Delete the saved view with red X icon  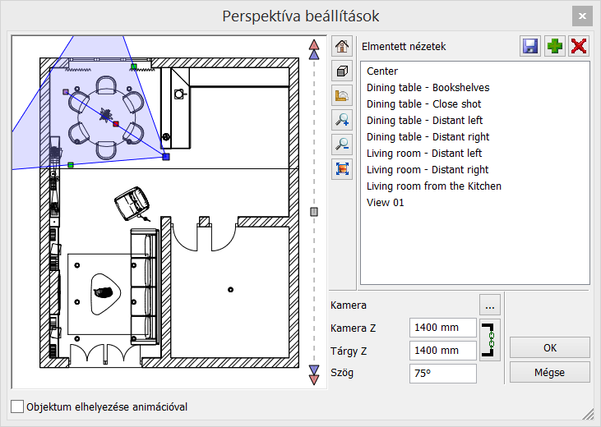point(579,47)
